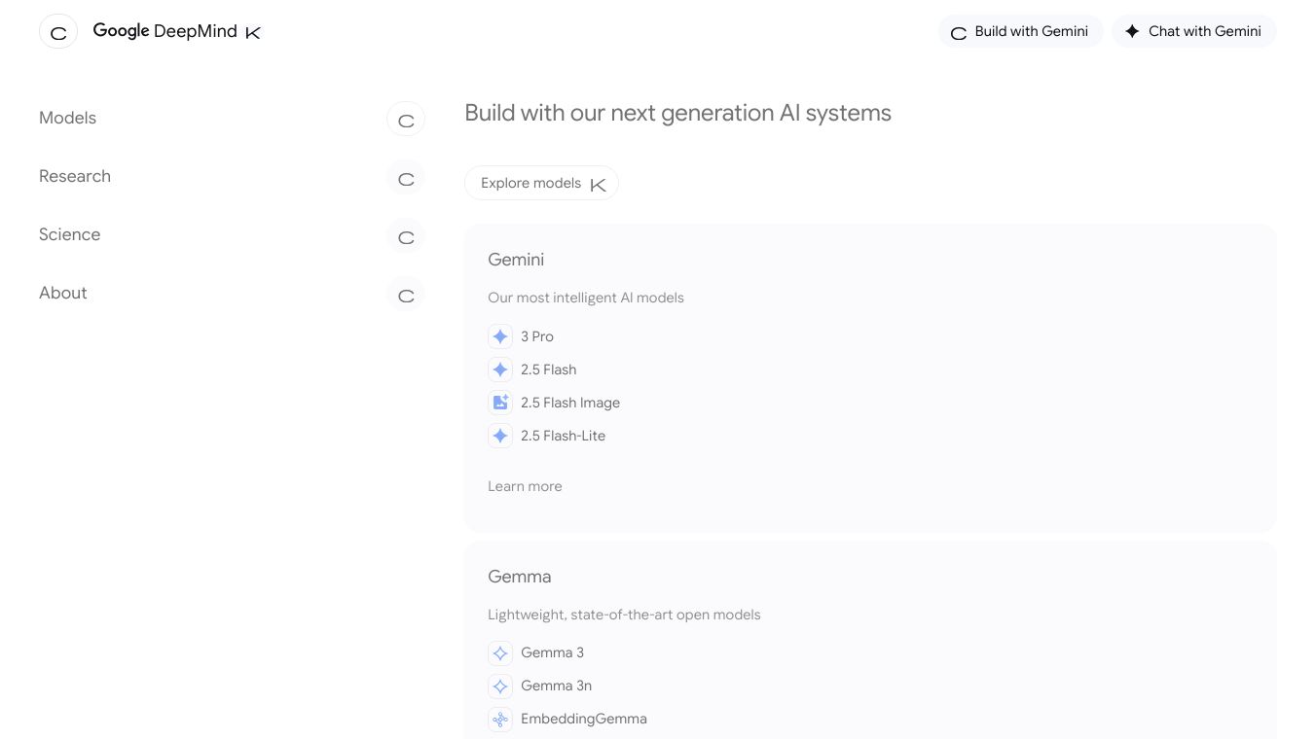Click the 2.5 Flash-Lite sparkle icon
The height and width of the screenshot is (739, 1316).
coord(500,436)
